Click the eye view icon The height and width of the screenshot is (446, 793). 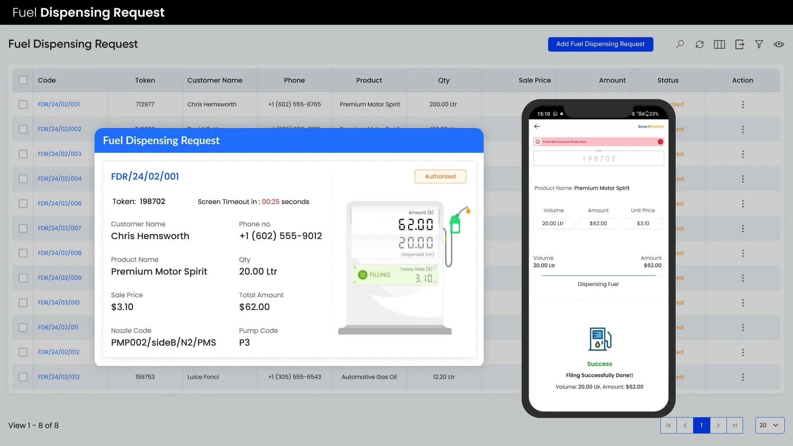779,44
